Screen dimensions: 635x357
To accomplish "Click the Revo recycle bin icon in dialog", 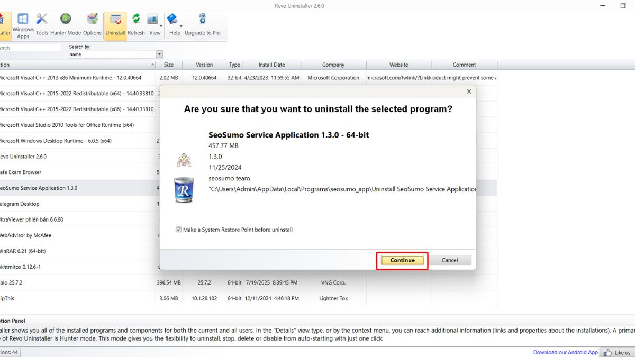I will click(x=184, y=190).
